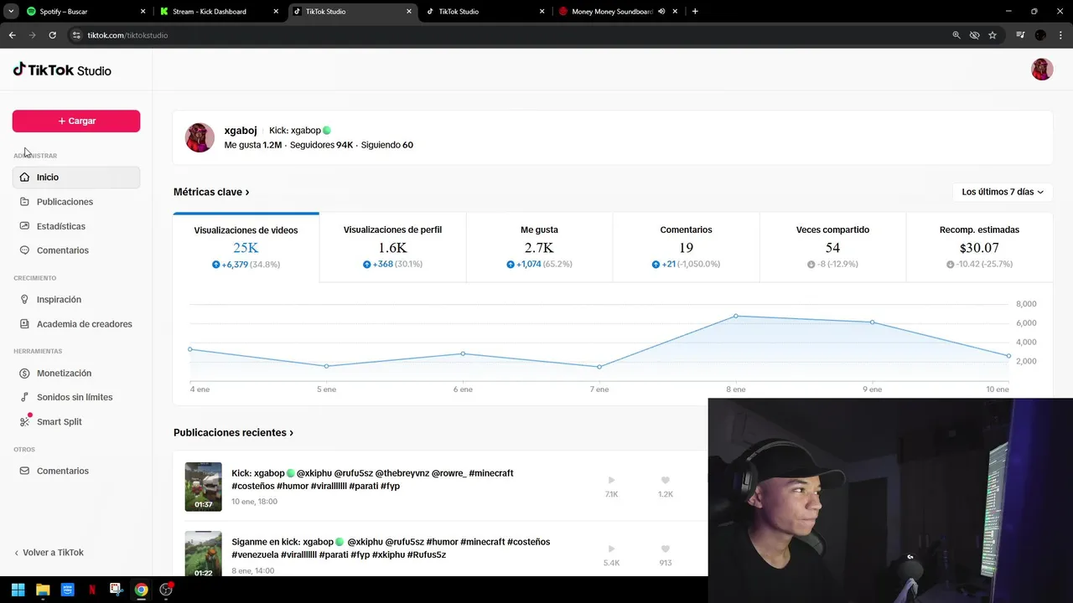The height and width of the screenshot is (603, 1073).
Task: Select Visualizaciones de perfil metric tab
Action: (x=392, y=247)
